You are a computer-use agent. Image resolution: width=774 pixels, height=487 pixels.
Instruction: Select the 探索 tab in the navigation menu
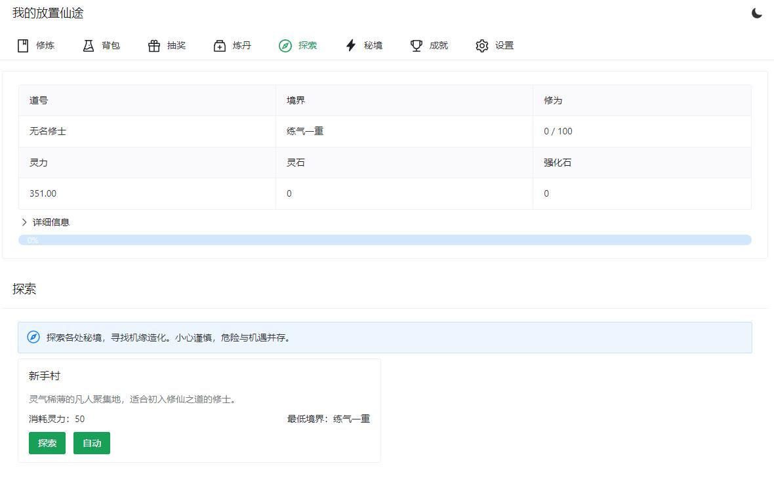[x=298, y=45]
